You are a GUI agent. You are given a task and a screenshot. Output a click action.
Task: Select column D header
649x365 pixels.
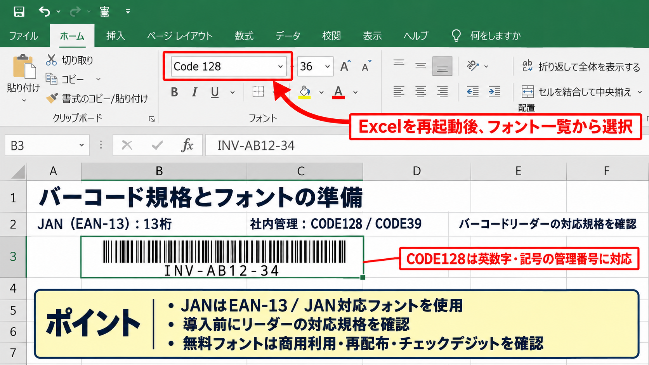[x=416, y=171]
